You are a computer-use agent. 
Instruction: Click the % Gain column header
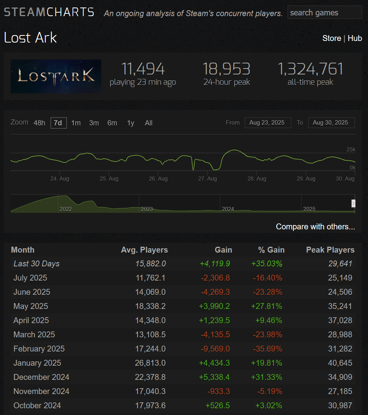click(271, 250)
